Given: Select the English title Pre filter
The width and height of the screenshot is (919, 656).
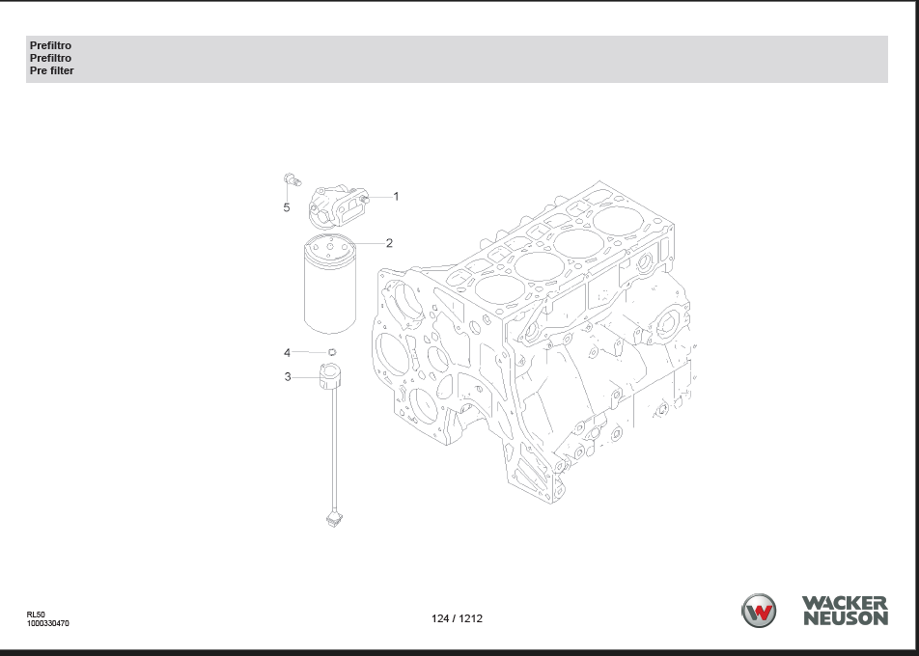Looking at the screenshot, I should (x=51, y=70).
